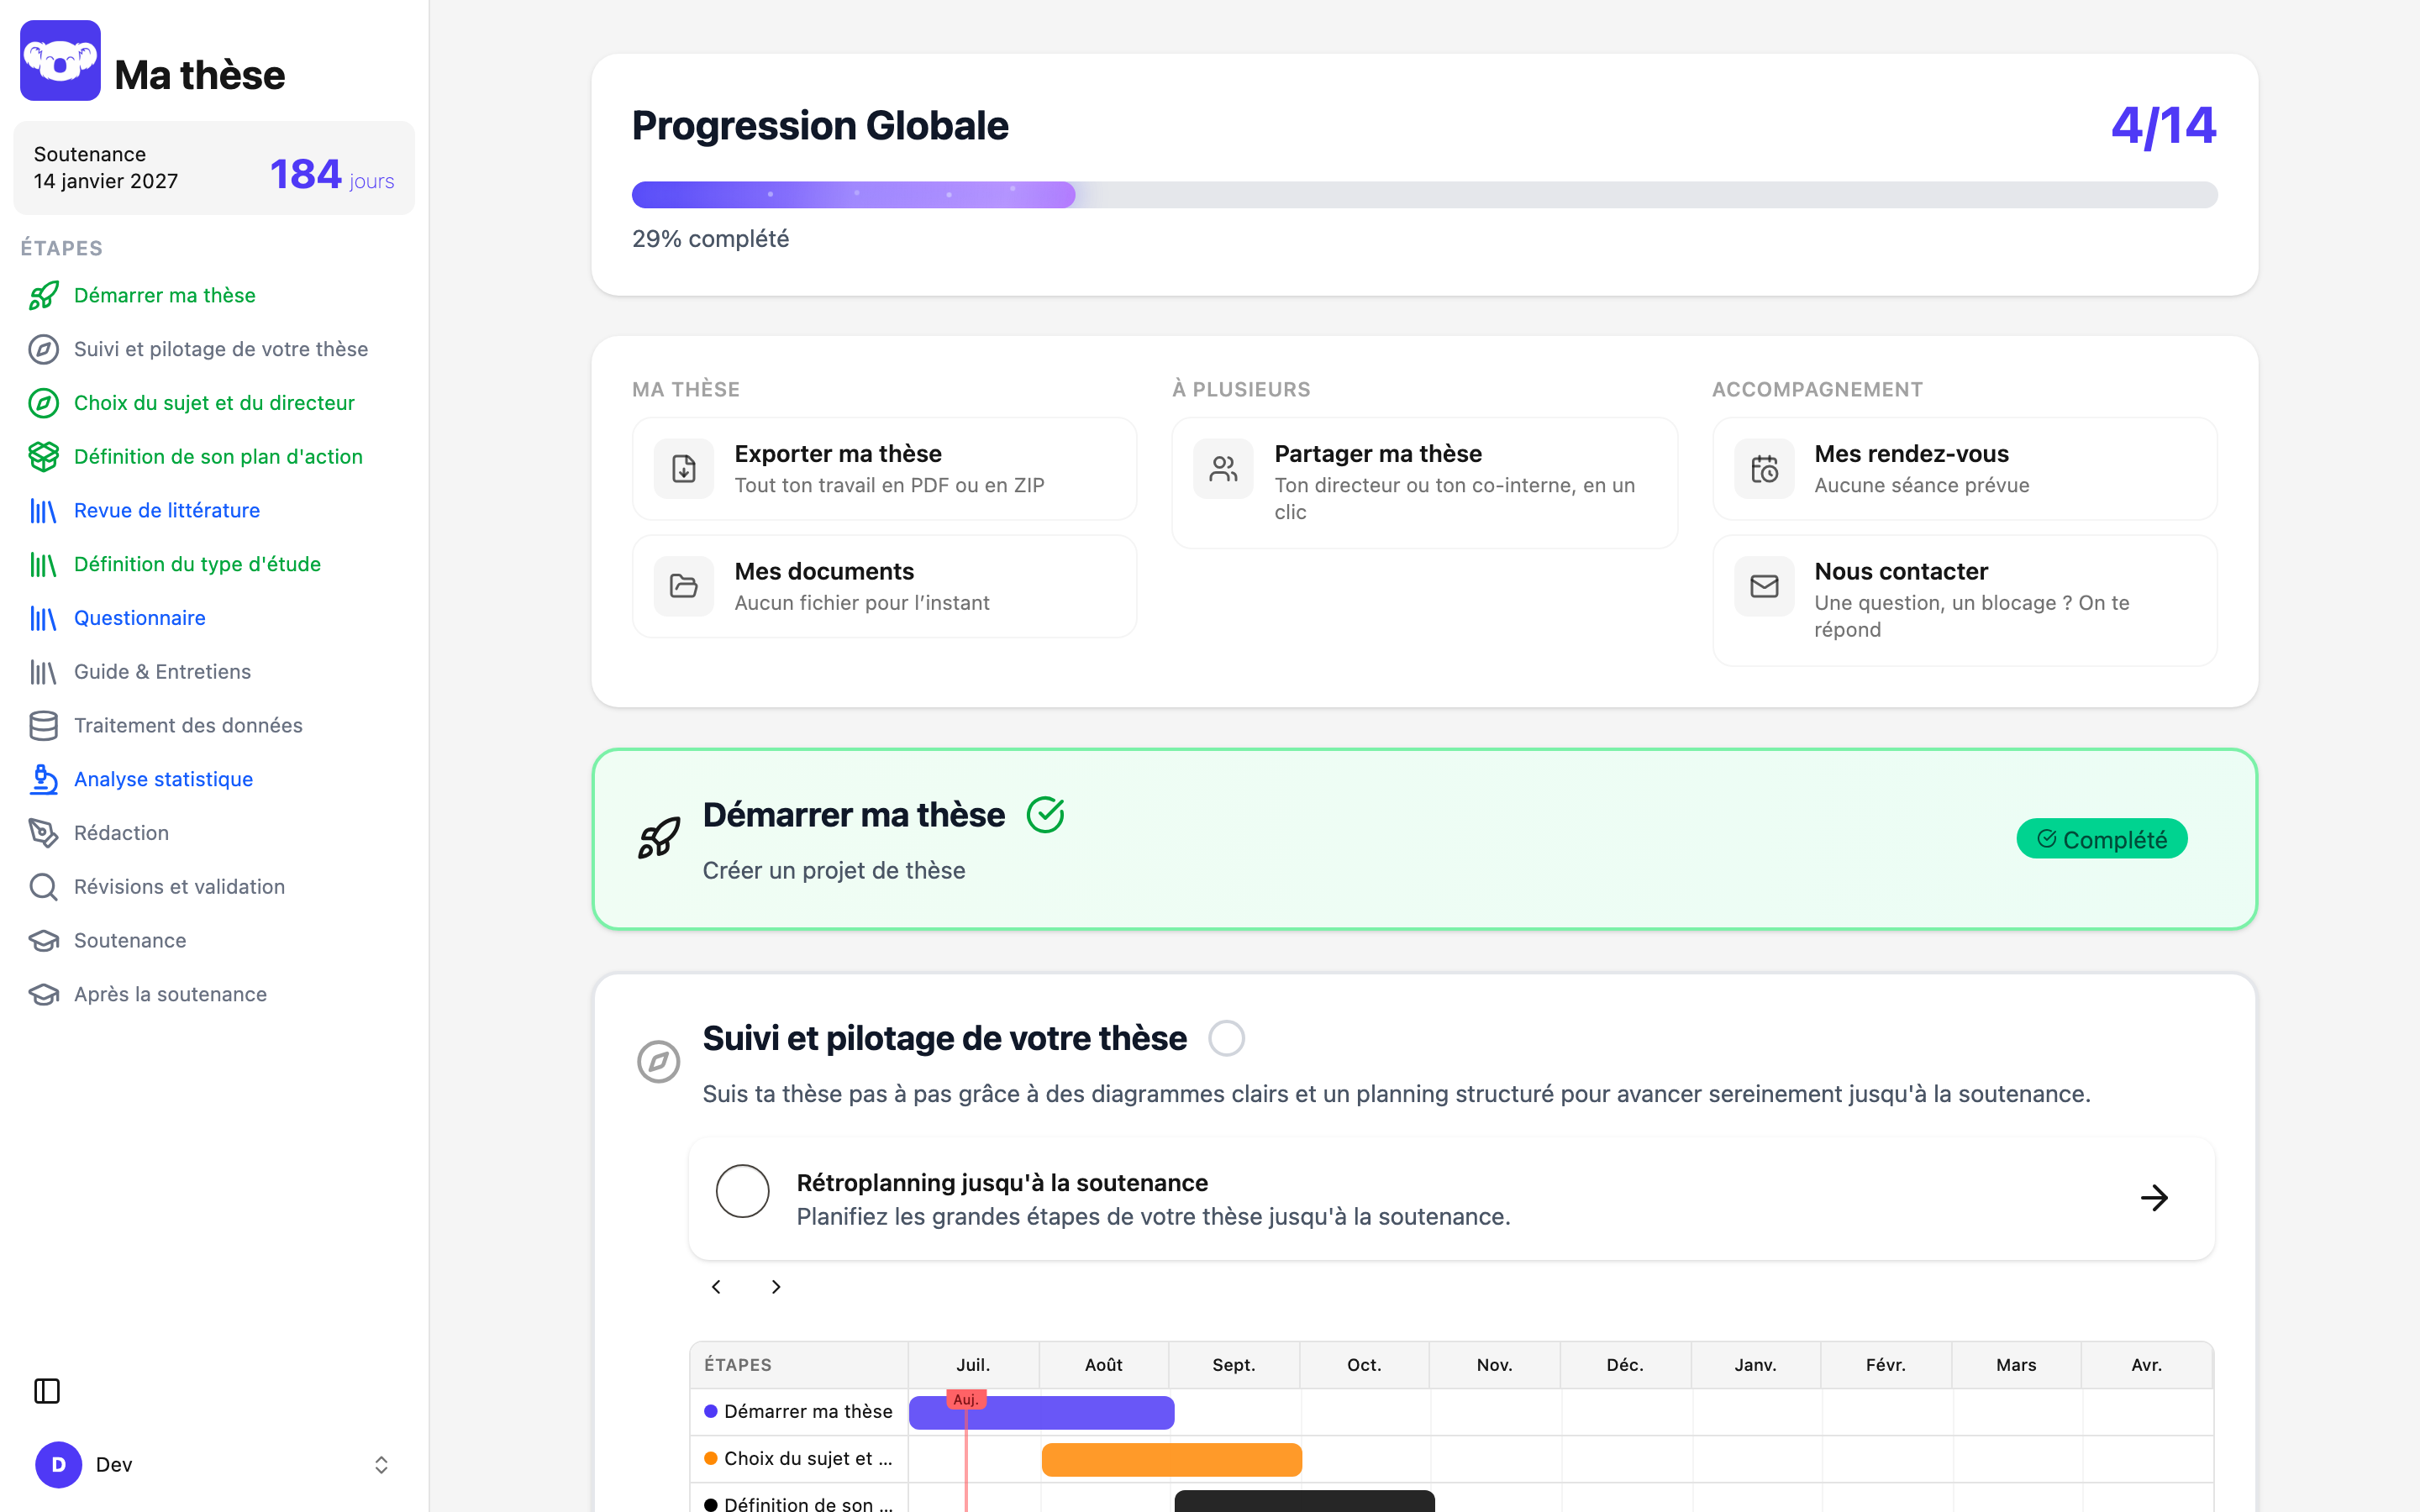The height and width of the screenshot is (1512, 2420).
Task: Click the Exporter ma thèse download icon
Action: 684,468
